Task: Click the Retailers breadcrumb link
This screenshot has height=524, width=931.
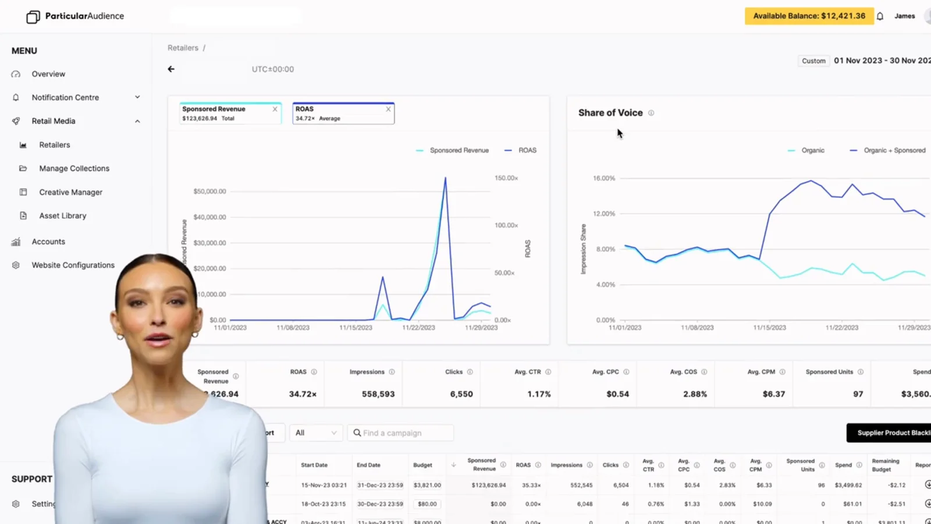Action: pyautogui.click(x=183, y=48)
